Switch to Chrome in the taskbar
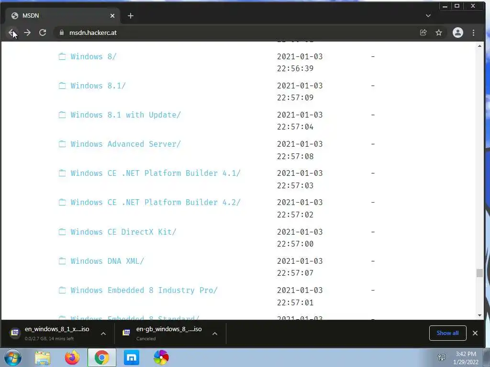 click(x=102, y=357)
